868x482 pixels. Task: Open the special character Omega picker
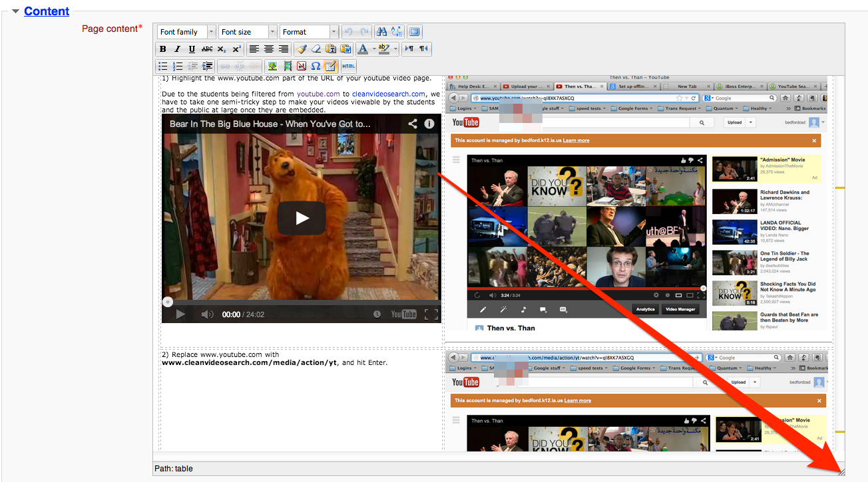pos(316,66)
